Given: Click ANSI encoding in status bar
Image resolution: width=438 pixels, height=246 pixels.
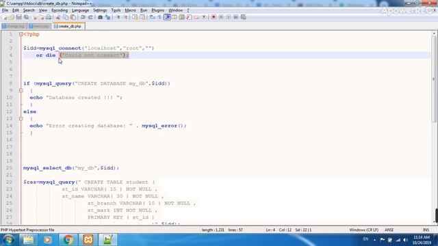Looking at the screenshot, I should coord(389,230).
